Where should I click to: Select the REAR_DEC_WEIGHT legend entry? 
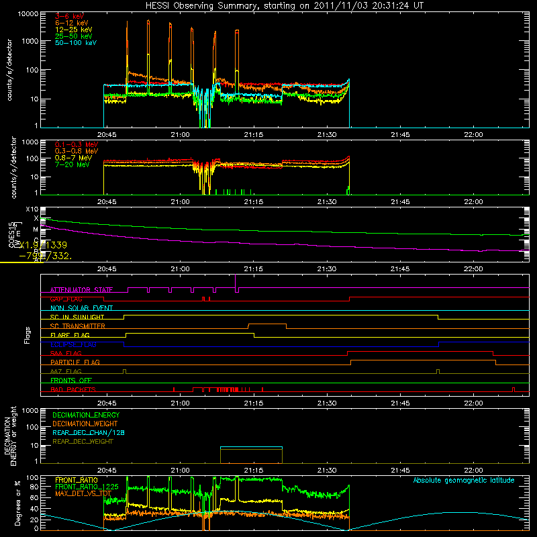83,442
